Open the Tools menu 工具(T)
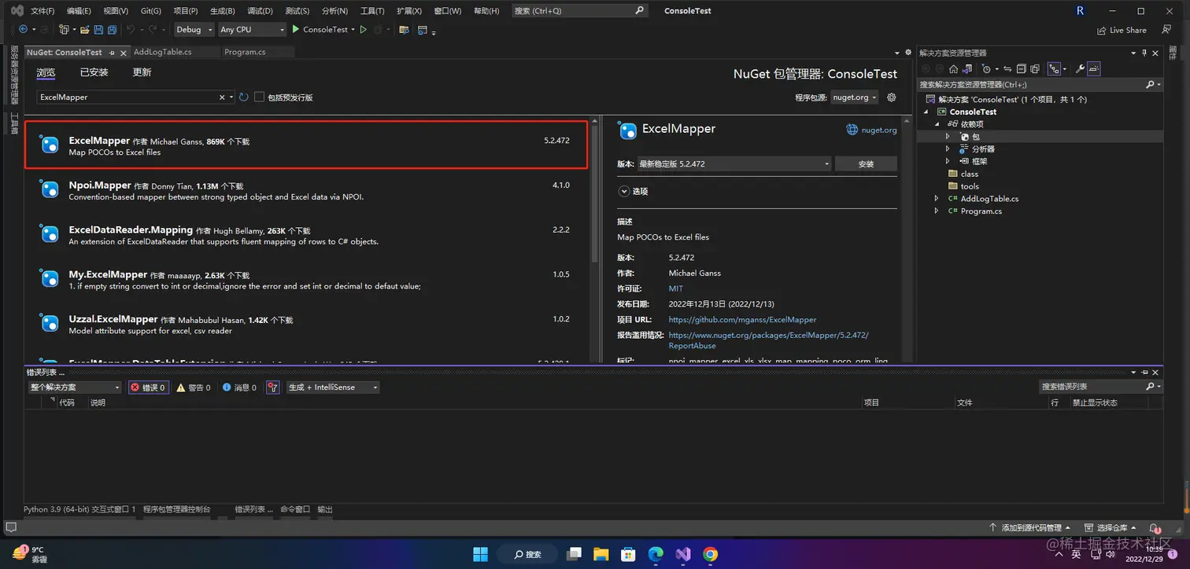The image size is (1190, 569). tap(372, 11)
